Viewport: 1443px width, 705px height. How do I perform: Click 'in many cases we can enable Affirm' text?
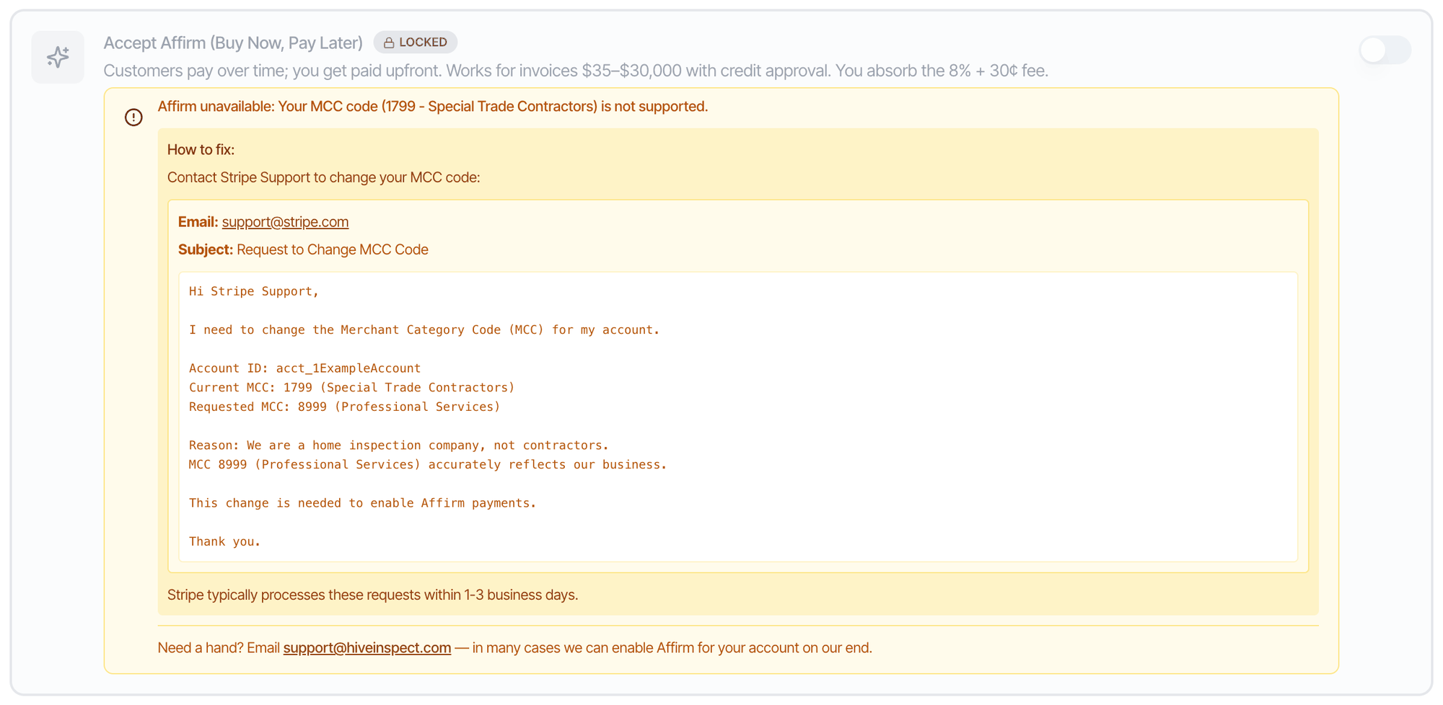[672, 648]
